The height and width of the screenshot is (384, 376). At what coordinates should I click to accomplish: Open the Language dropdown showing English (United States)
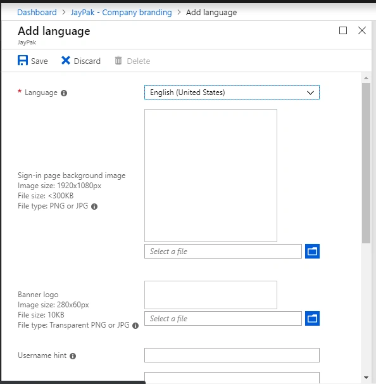[232, 93]
